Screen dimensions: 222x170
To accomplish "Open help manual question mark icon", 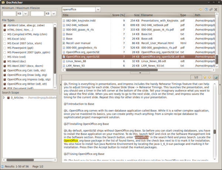I will (206, 10).
